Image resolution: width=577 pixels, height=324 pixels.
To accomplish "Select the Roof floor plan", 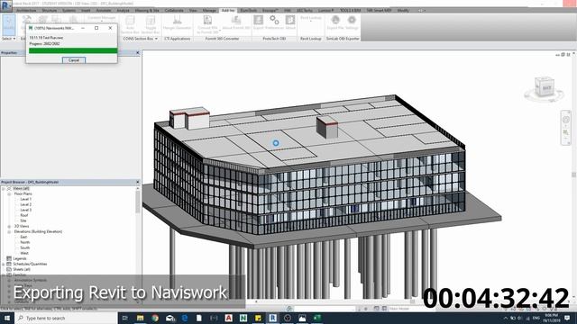I will point(24,215).
